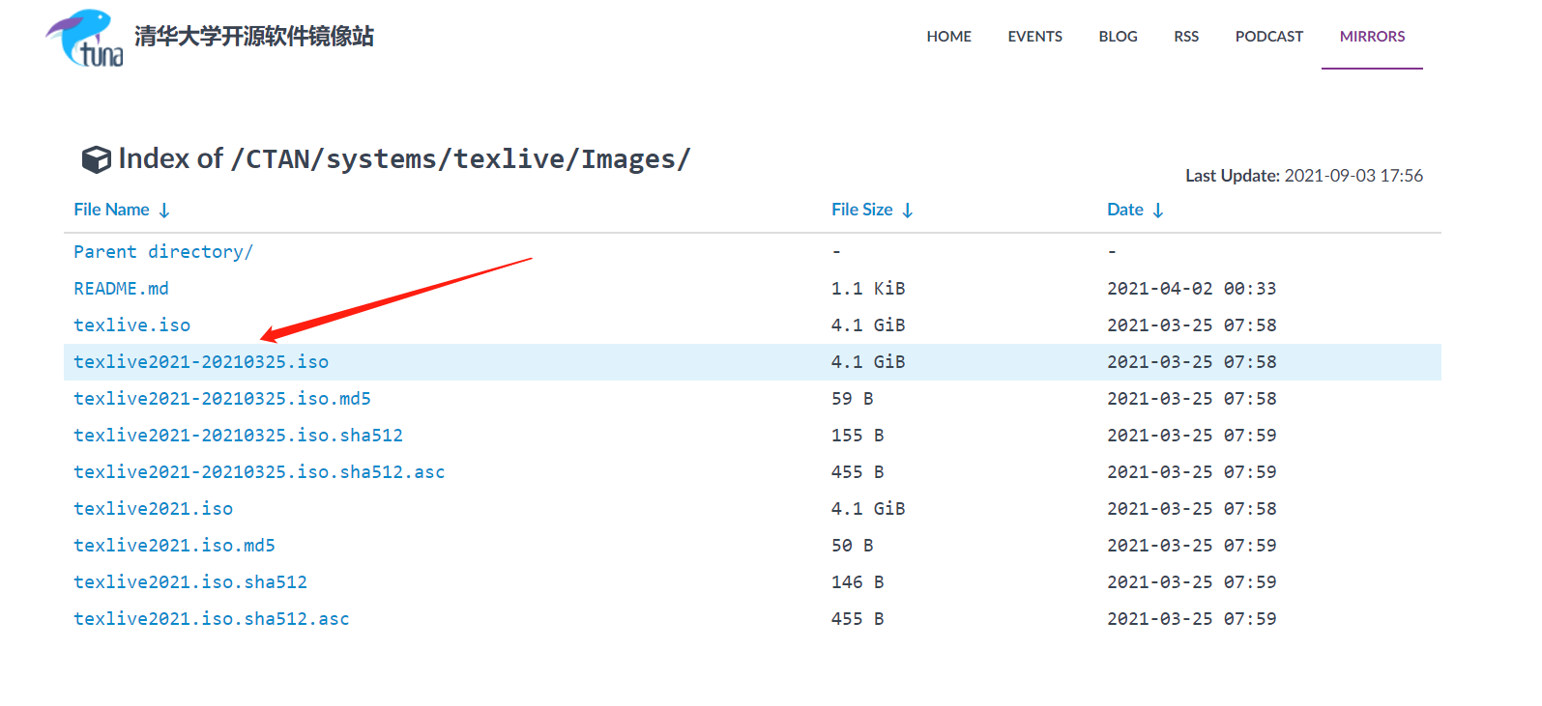Click the 1.1 KiB size of README.md
The image size is (1542, 706).
click(868, 289)
